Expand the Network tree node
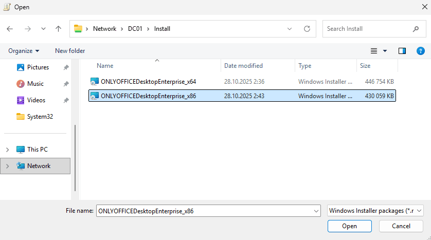This screenshot has width=431, height=240. pyautogui.click(x=7, y=166)
